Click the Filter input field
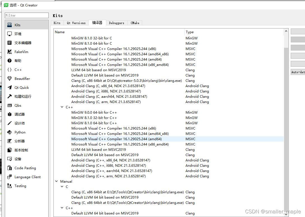Image resolution: width=305 pixels, height=217 pixels. (x=27, y=15)
